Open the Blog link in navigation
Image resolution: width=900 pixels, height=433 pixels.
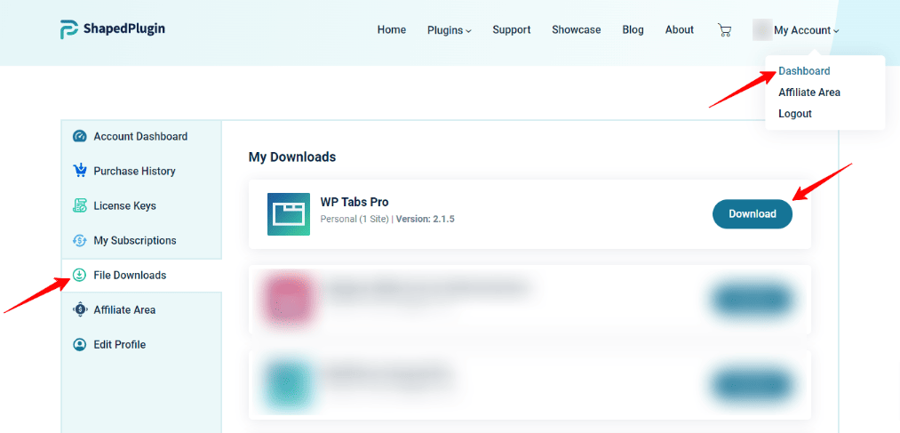click(633, 30)
